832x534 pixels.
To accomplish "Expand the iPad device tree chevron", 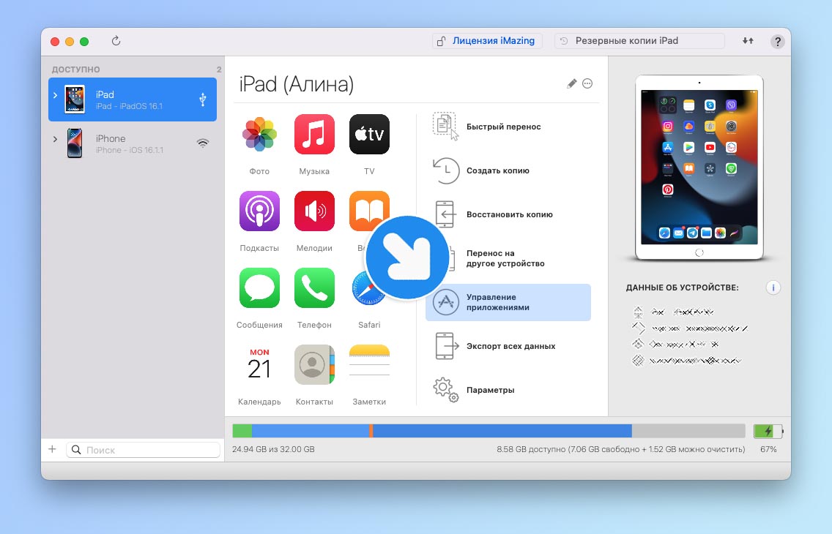I will pos(55,95).
